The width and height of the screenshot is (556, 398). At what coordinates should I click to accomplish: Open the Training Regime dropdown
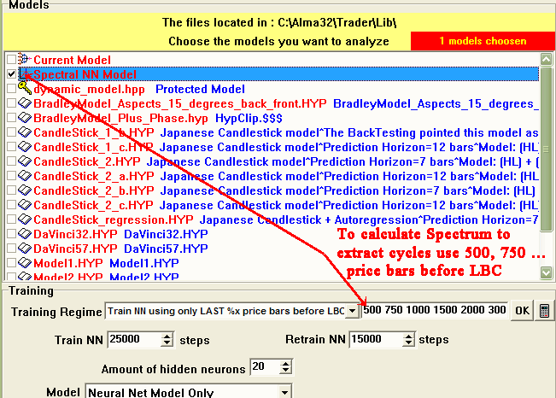click(x=352, y=312)
